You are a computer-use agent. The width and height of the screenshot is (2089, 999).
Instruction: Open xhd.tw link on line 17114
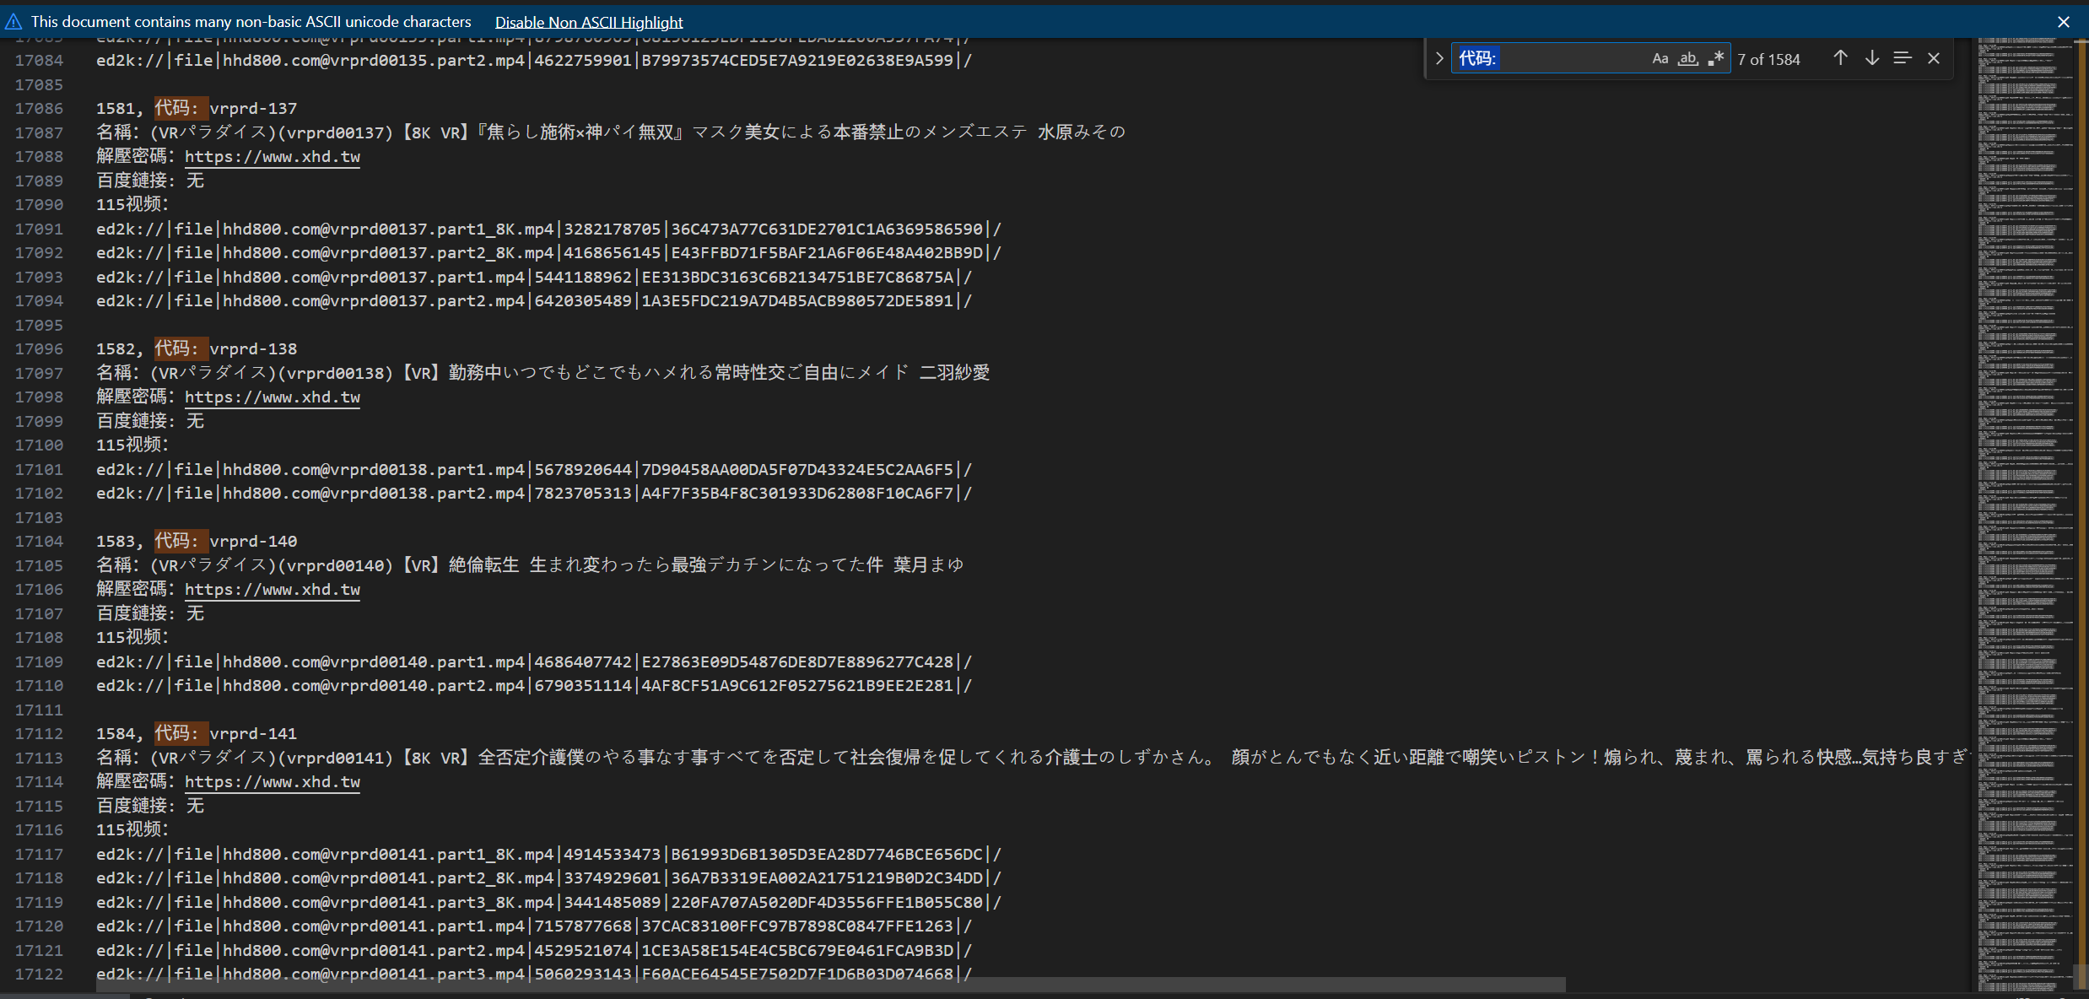[272, 782]
